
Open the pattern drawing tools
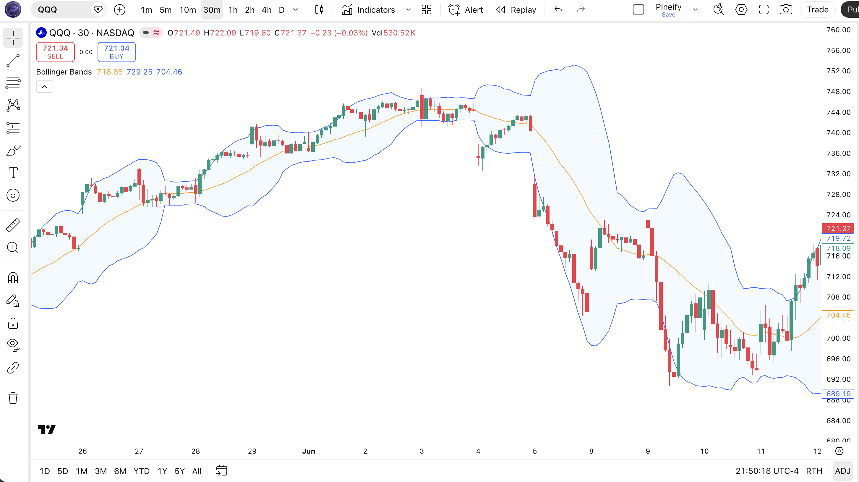point(13,105)
